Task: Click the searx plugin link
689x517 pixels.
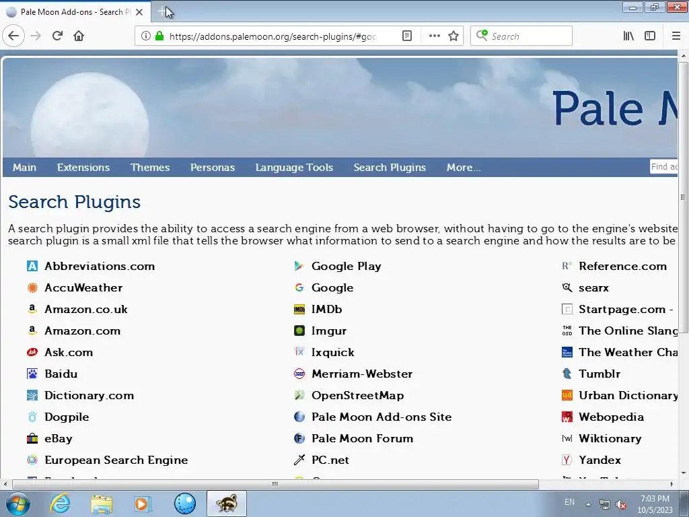Action: 593,288
